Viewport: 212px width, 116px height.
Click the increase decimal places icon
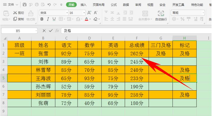click(x=195, y=19)
